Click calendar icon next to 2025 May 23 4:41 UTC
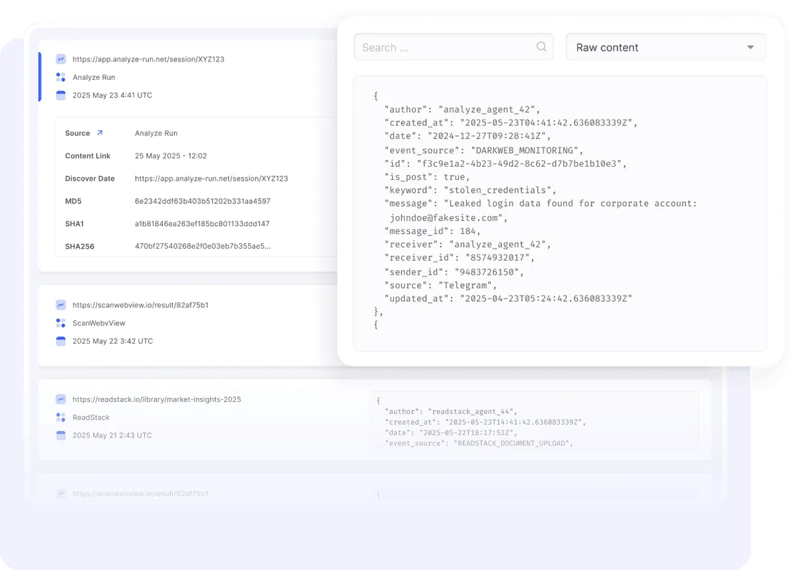Image resolution: width=800 pixels, height=570 pixels. tap(61, 95)
